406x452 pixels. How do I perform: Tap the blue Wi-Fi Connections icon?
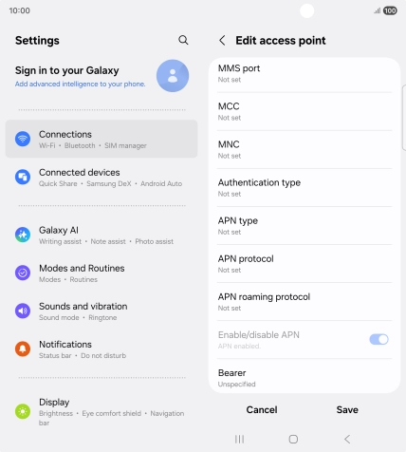pos(23,139)
